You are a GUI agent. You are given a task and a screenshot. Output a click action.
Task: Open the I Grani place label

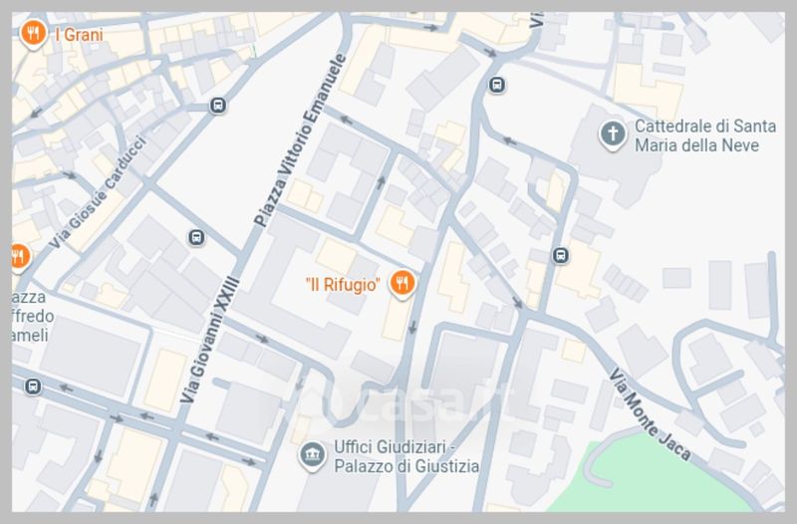[x=79, y=35]
